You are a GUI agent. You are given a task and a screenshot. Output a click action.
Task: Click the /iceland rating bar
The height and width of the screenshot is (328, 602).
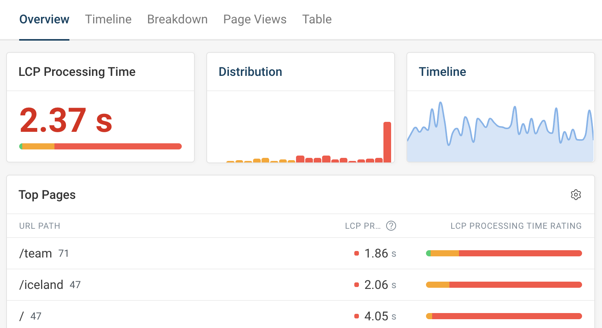pos(504,285)
